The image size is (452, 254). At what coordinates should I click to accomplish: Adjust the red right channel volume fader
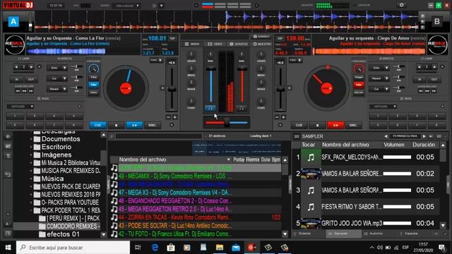point(242,69)
